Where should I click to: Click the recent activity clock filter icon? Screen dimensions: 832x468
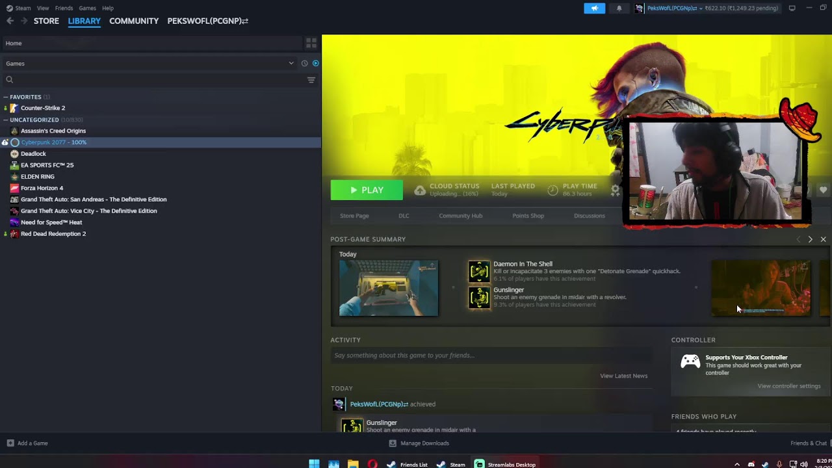pyautogui.click(x=304, y=63)
